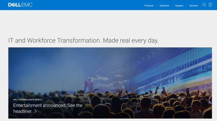The image size is (217, 121).
Task: Click the "EMC" portion of the logo
Action: [x=27, y=5]
